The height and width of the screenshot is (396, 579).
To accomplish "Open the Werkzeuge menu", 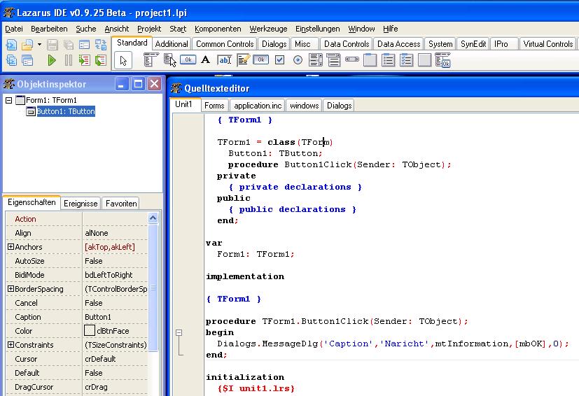I will tap(268, 29).
